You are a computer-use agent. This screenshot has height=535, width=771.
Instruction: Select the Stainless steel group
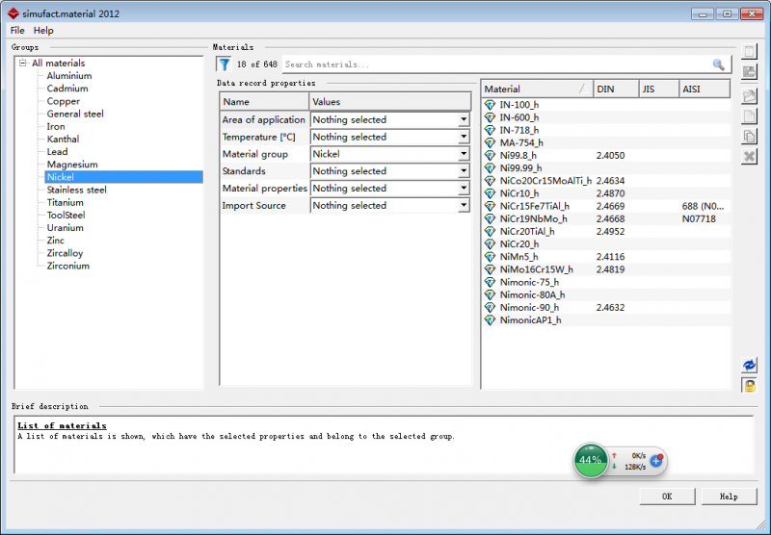coord(77,190)
